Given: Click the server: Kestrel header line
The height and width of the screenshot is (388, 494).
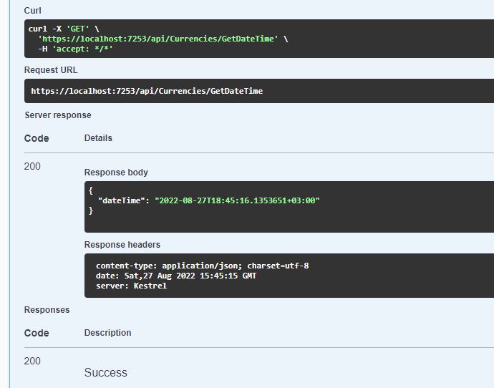Looking at the screenshot, I should 131,286.
